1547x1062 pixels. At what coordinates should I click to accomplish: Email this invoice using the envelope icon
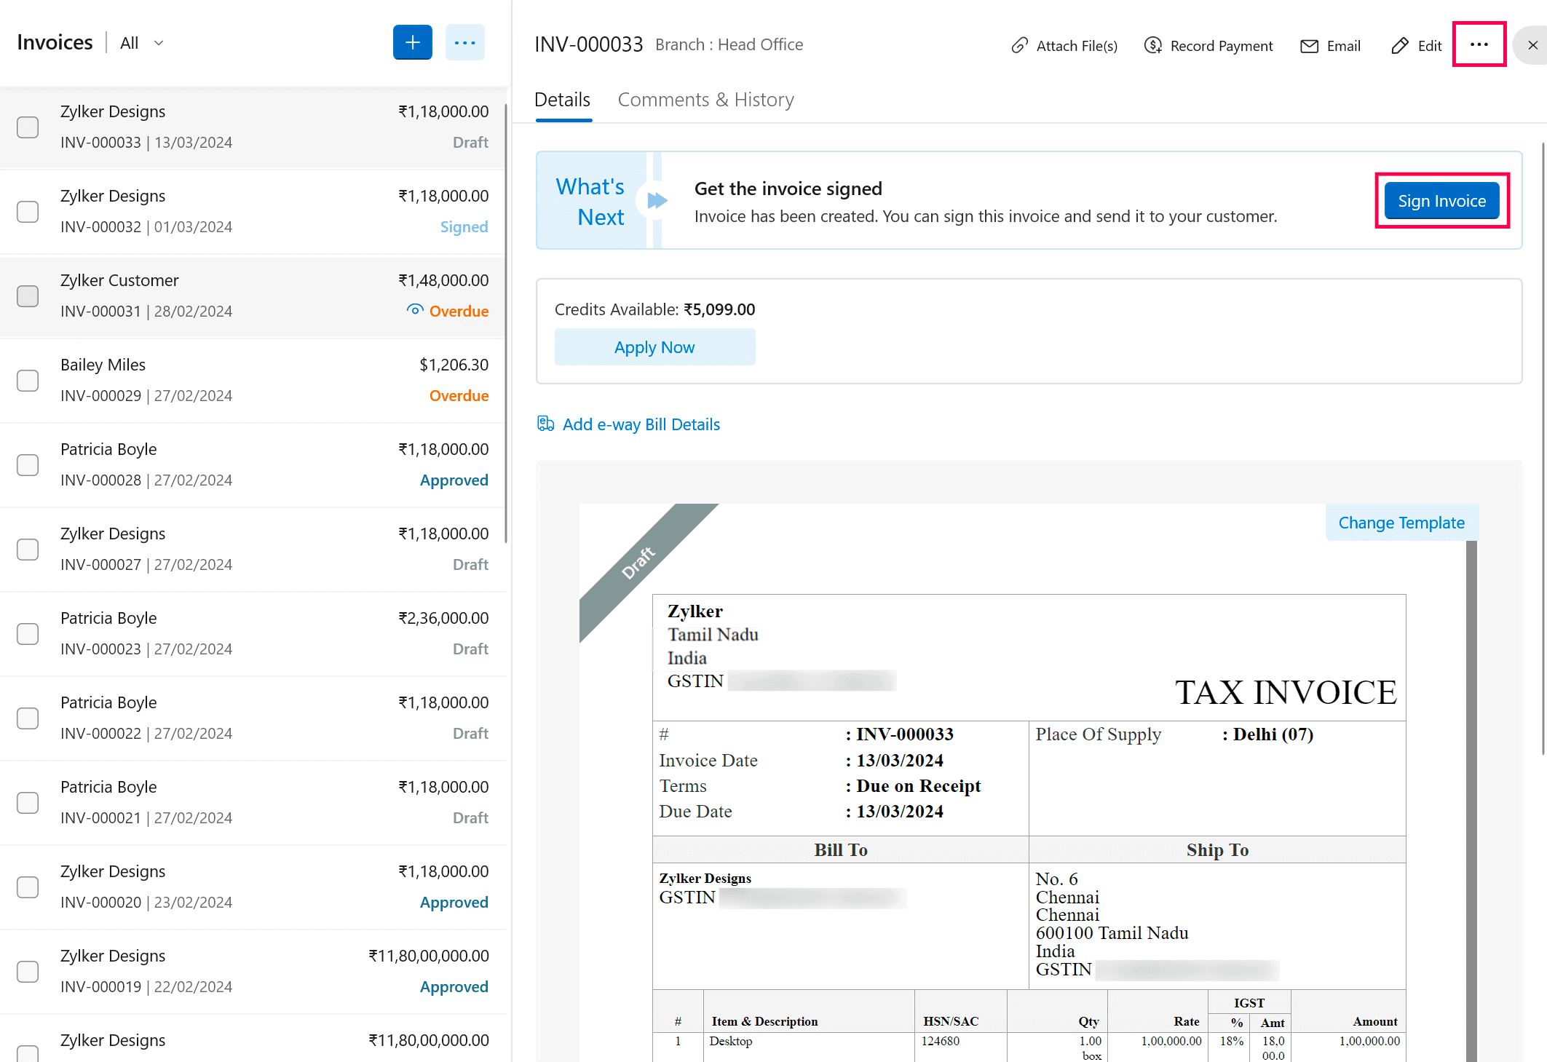point(1310,46)
